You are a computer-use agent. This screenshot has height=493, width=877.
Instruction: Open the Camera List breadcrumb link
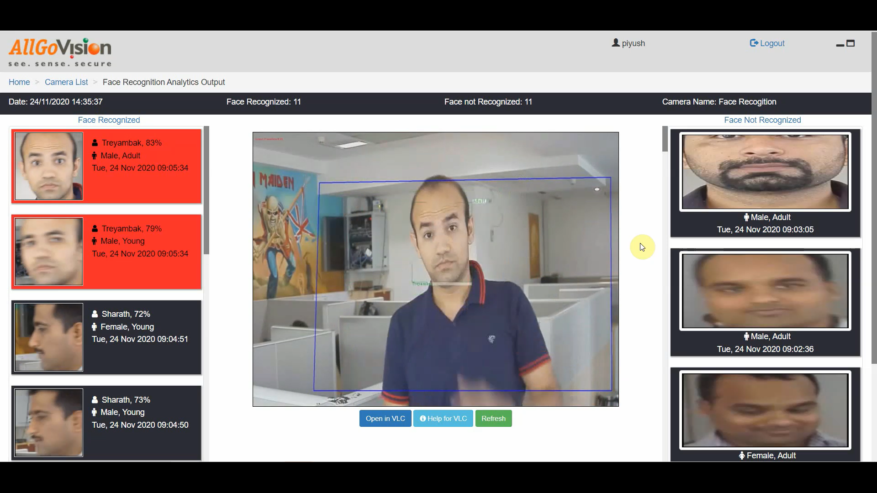[66, 82]
